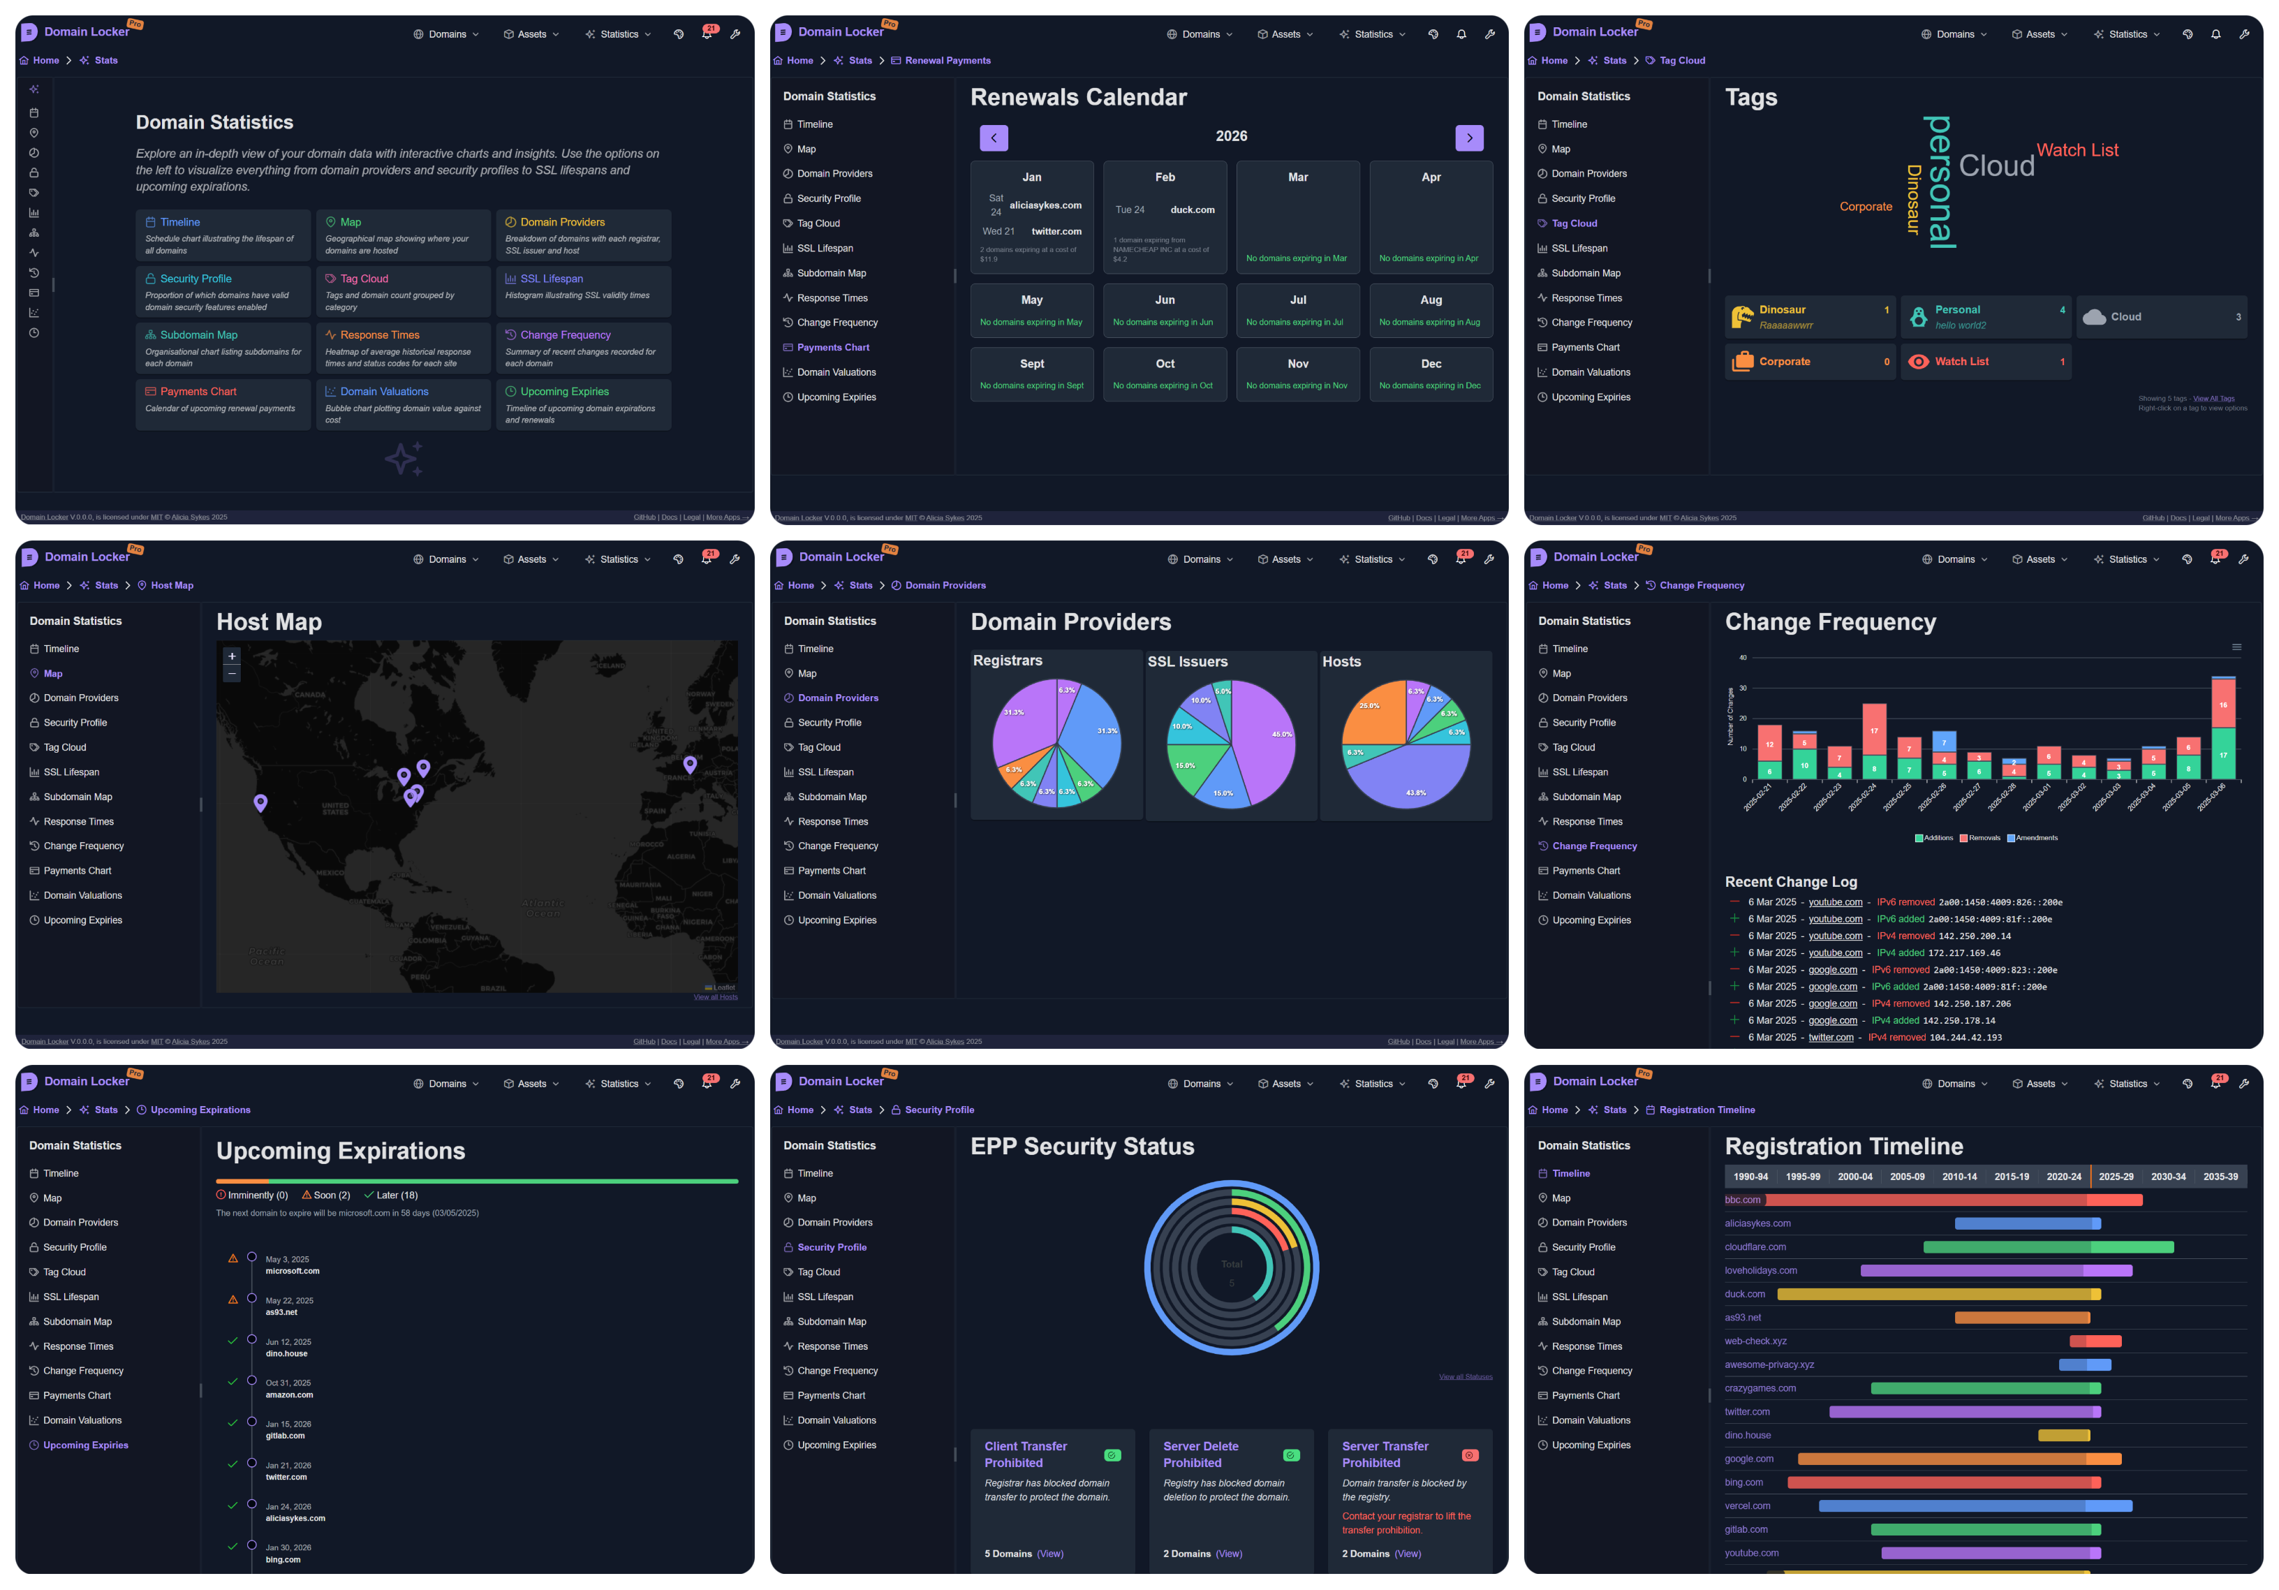The image size is (2279, 1590).
Task: Open the Assets dropdown on the Renewal Payments page
Action: [1285, 35]
